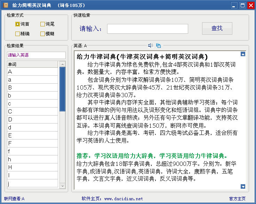Minimize the dictionary window
Image resolution: width=256 pixels, height=204 pixels.
[x=234, y=5]
